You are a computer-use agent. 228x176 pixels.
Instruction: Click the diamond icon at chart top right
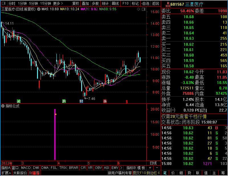click(138, 9)
